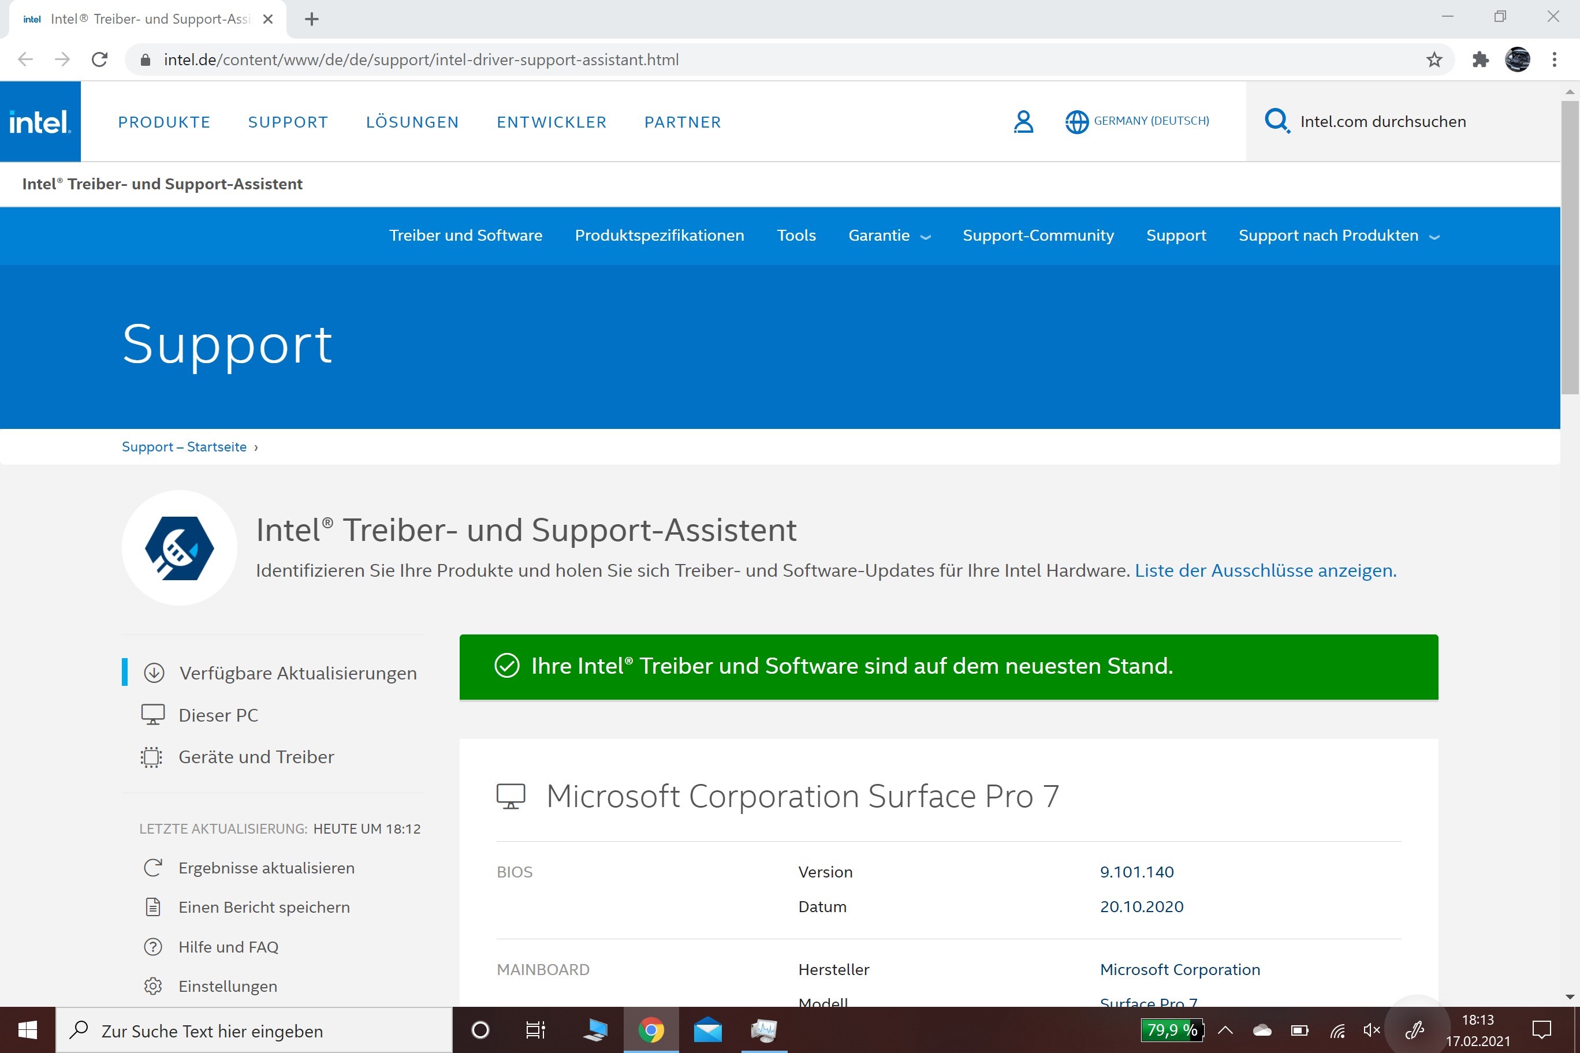This screenshot has width=1580, height=1053.
Task: Click the Hilfe und FAQ question icon
Action: click(153, 947)
